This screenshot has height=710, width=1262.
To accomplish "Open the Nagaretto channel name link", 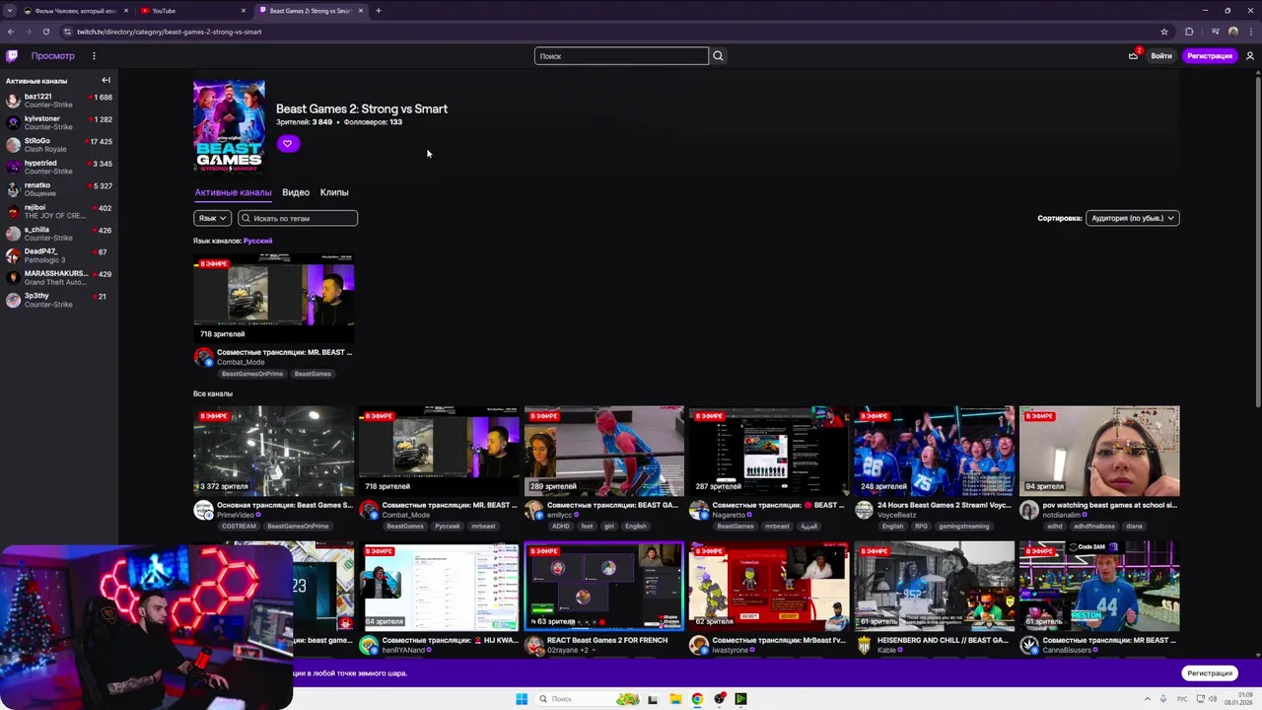I will click(x=731, y=515).
